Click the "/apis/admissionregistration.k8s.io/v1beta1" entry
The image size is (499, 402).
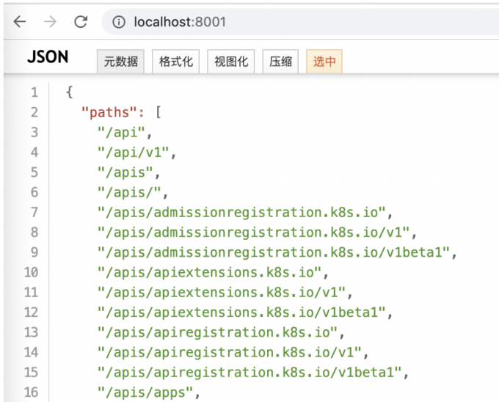[x=274, y=252]
